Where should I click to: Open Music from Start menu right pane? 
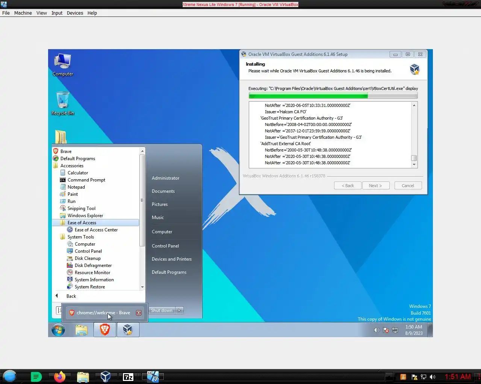coord(158,217)
